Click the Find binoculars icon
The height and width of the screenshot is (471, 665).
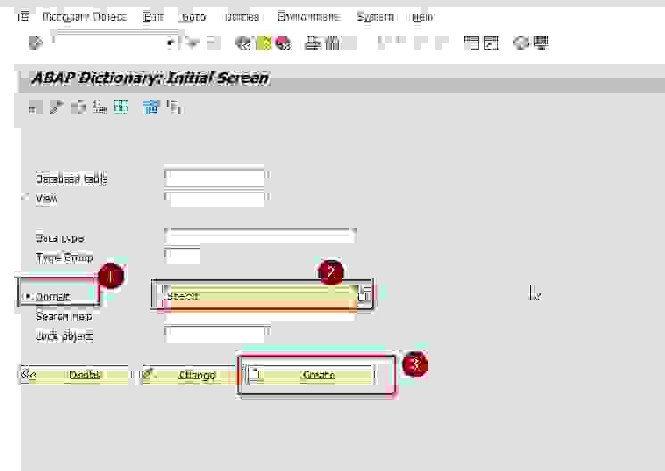(x=331, y=42)
